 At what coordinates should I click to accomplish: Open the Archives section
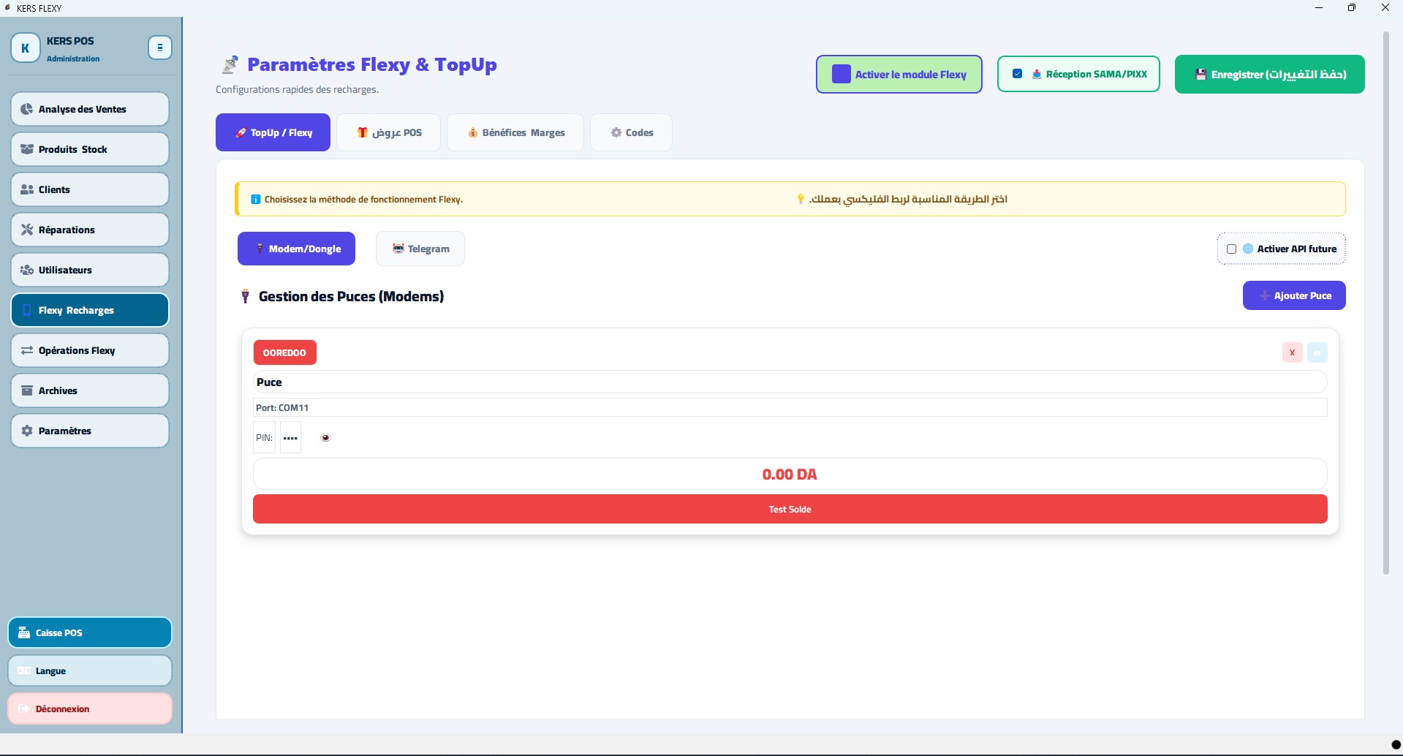tap(90, 390)
